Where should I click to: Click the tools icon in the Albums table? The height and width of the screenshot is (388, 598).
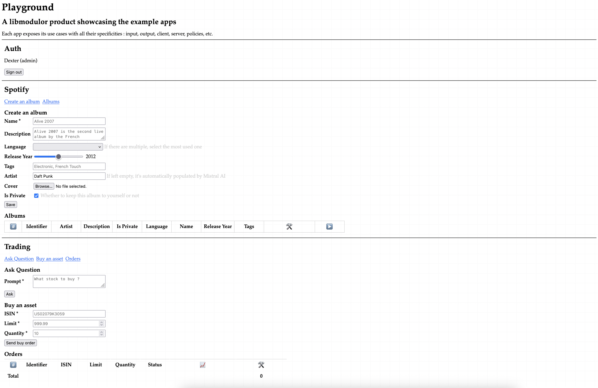click(289, 227)
